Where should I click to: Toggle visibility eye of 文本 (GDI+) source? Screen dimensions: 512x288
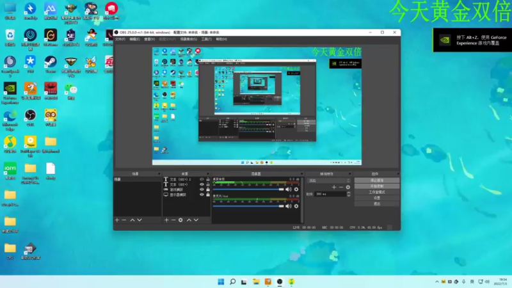pyautogui.click(x=202, y=184)
